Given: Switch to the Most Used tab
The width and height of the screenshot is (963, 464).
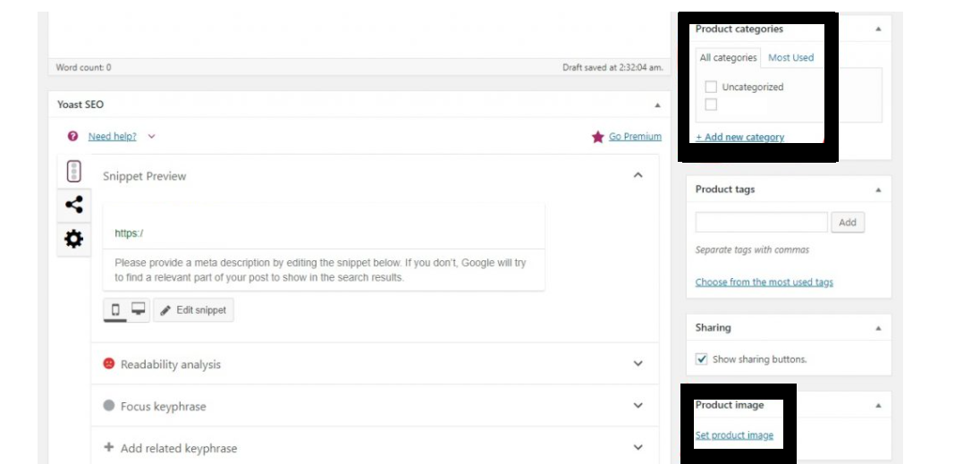Looking at the screenshot, I should [790, 58].
